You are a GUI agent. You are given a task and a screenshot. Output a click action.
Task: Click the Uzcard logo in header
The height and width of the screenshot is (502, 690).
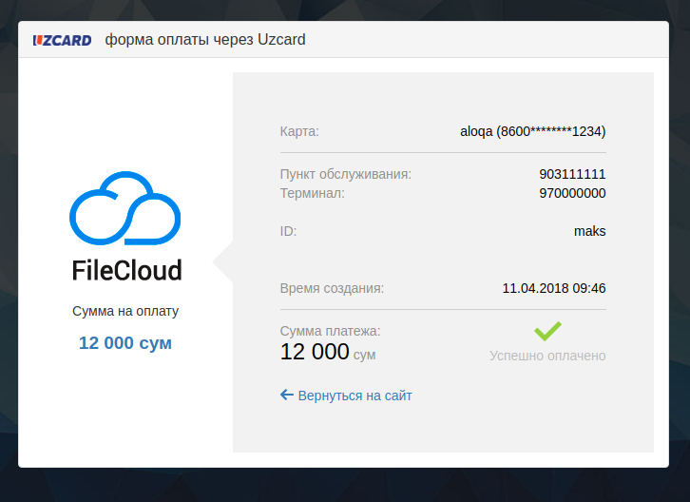(62, 40)
